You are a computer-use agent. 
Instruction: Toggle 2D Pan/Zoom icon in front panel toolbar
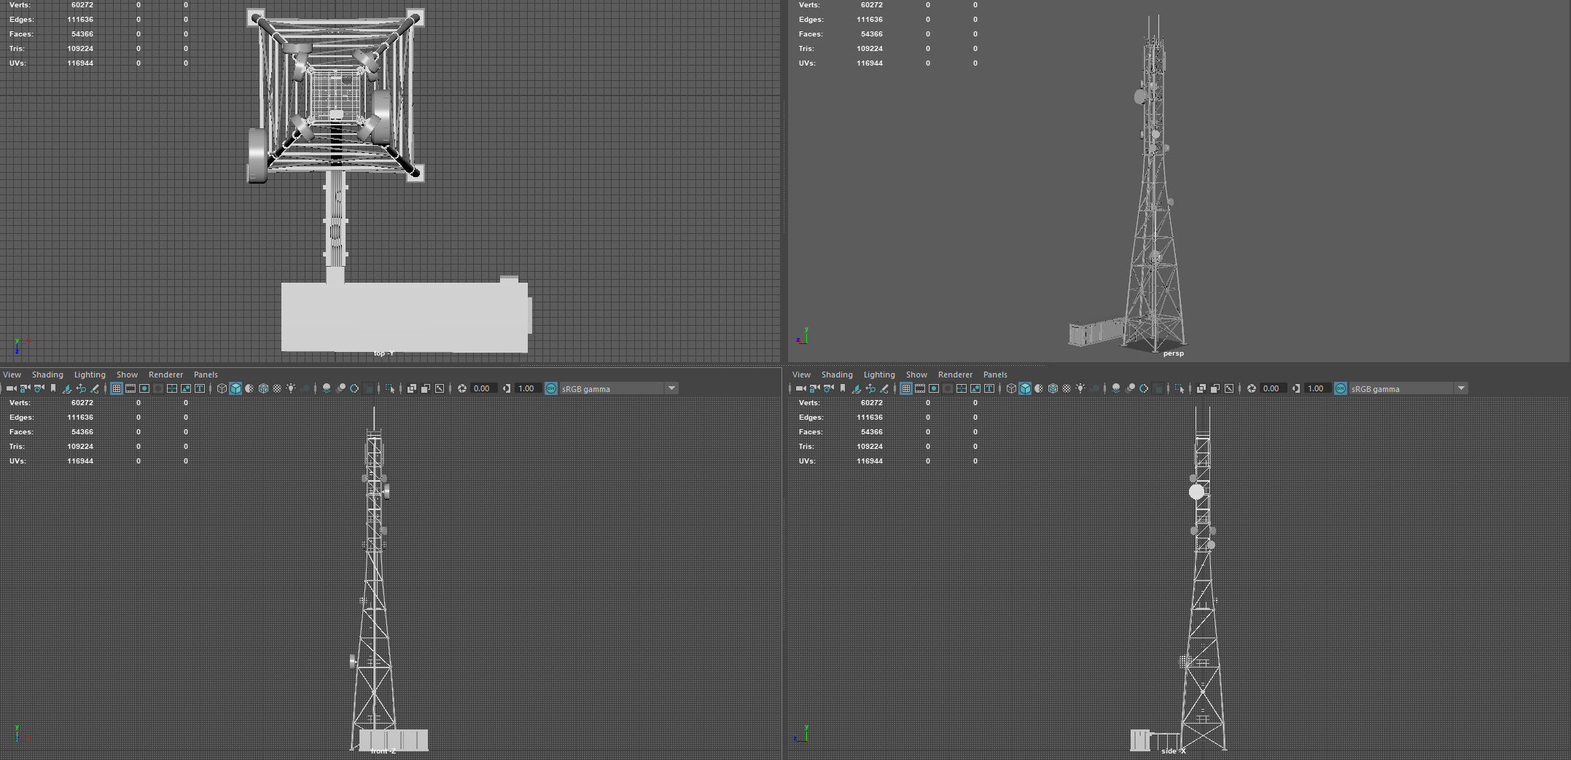(x=81, y=388)
